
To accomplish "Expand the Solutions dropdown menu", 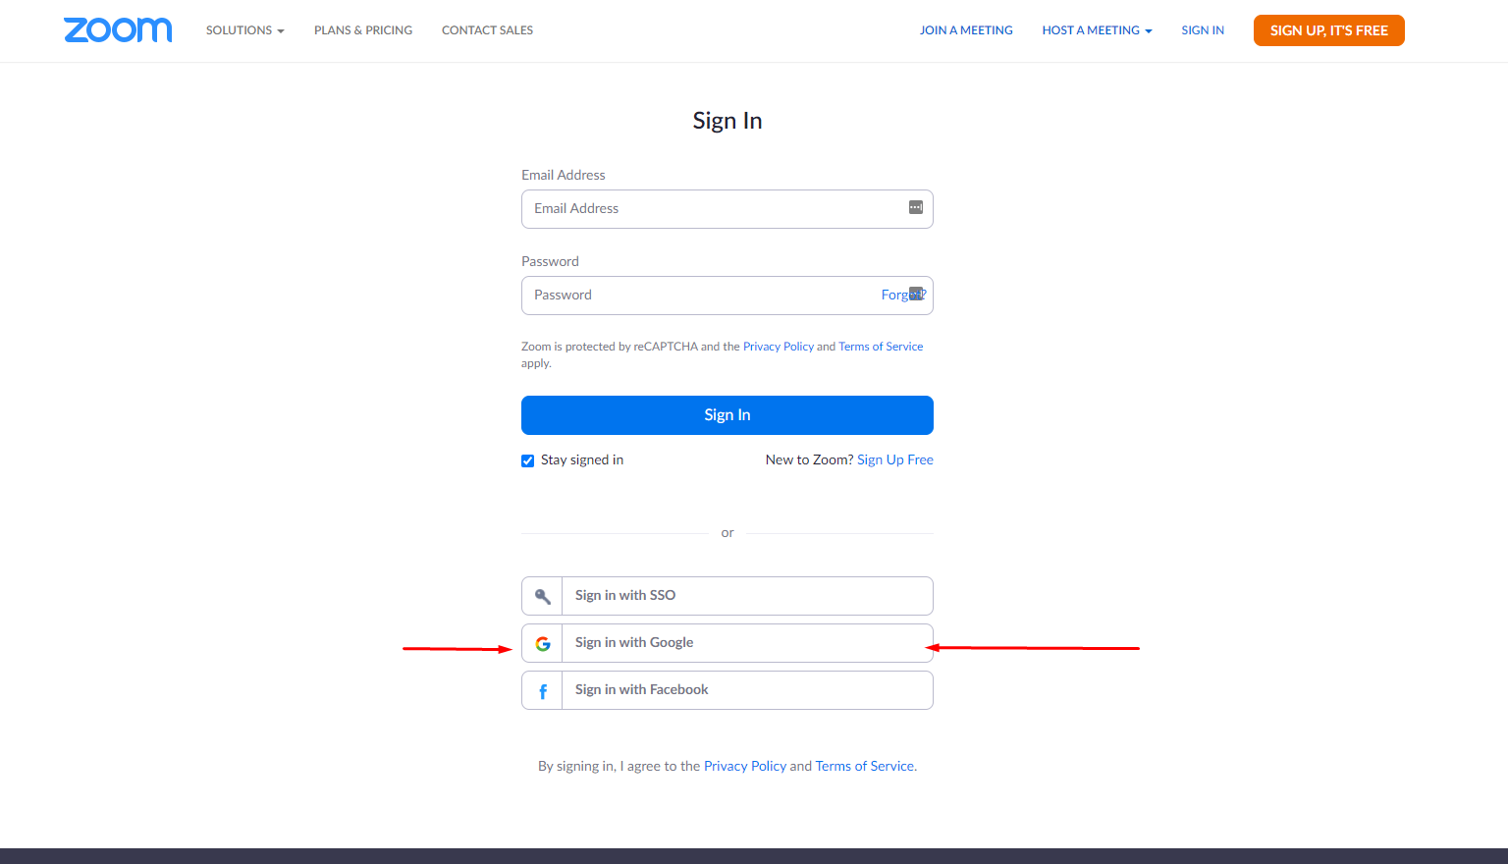I will (x=244, y=30).
